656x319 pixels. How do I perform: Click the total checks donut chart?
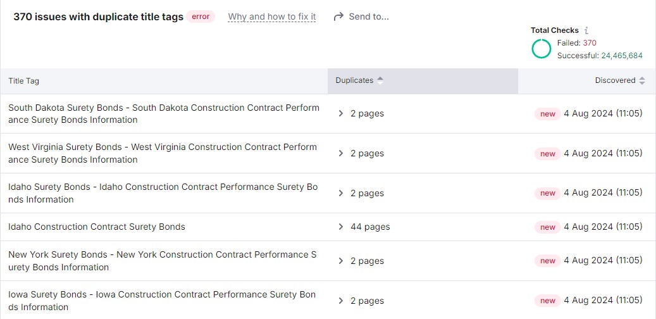[542, 49]
